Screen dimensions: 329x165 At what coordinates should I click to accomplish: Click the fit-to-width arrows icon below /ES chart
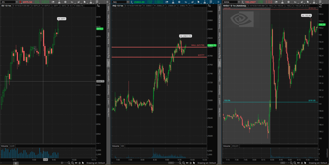tap(75, 163)
